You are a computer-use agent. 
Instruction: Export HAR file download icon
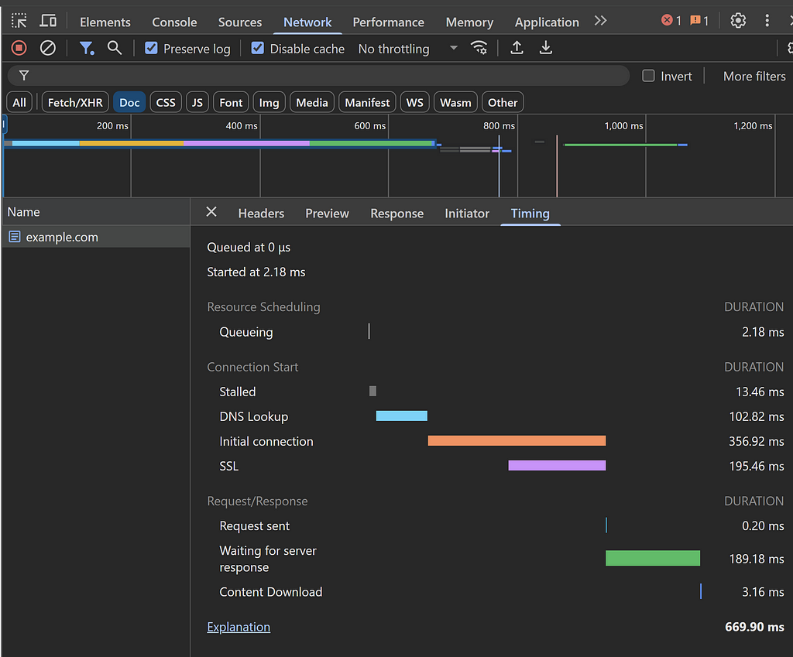coord(546,48)
